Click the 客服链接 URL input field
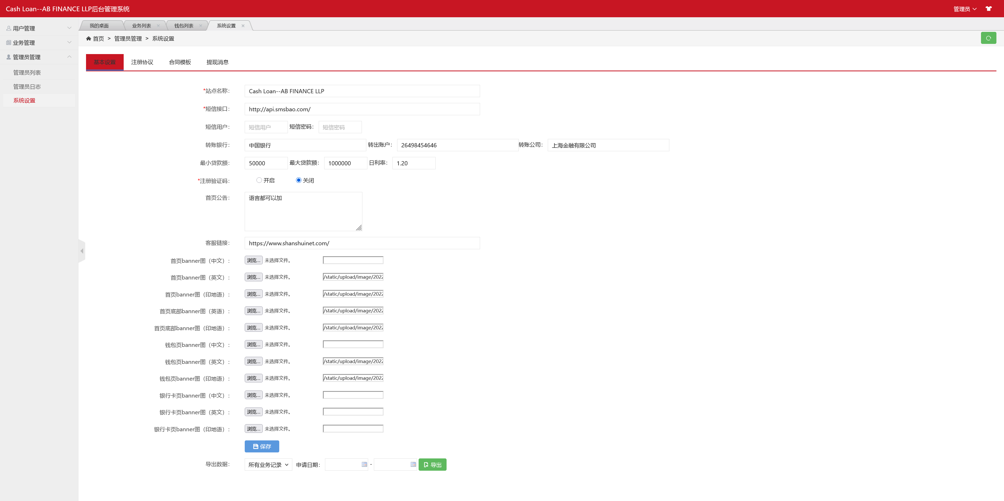The width and height of the screenshot is (1004, 501). pyautogui.click(x=362, y=243)
